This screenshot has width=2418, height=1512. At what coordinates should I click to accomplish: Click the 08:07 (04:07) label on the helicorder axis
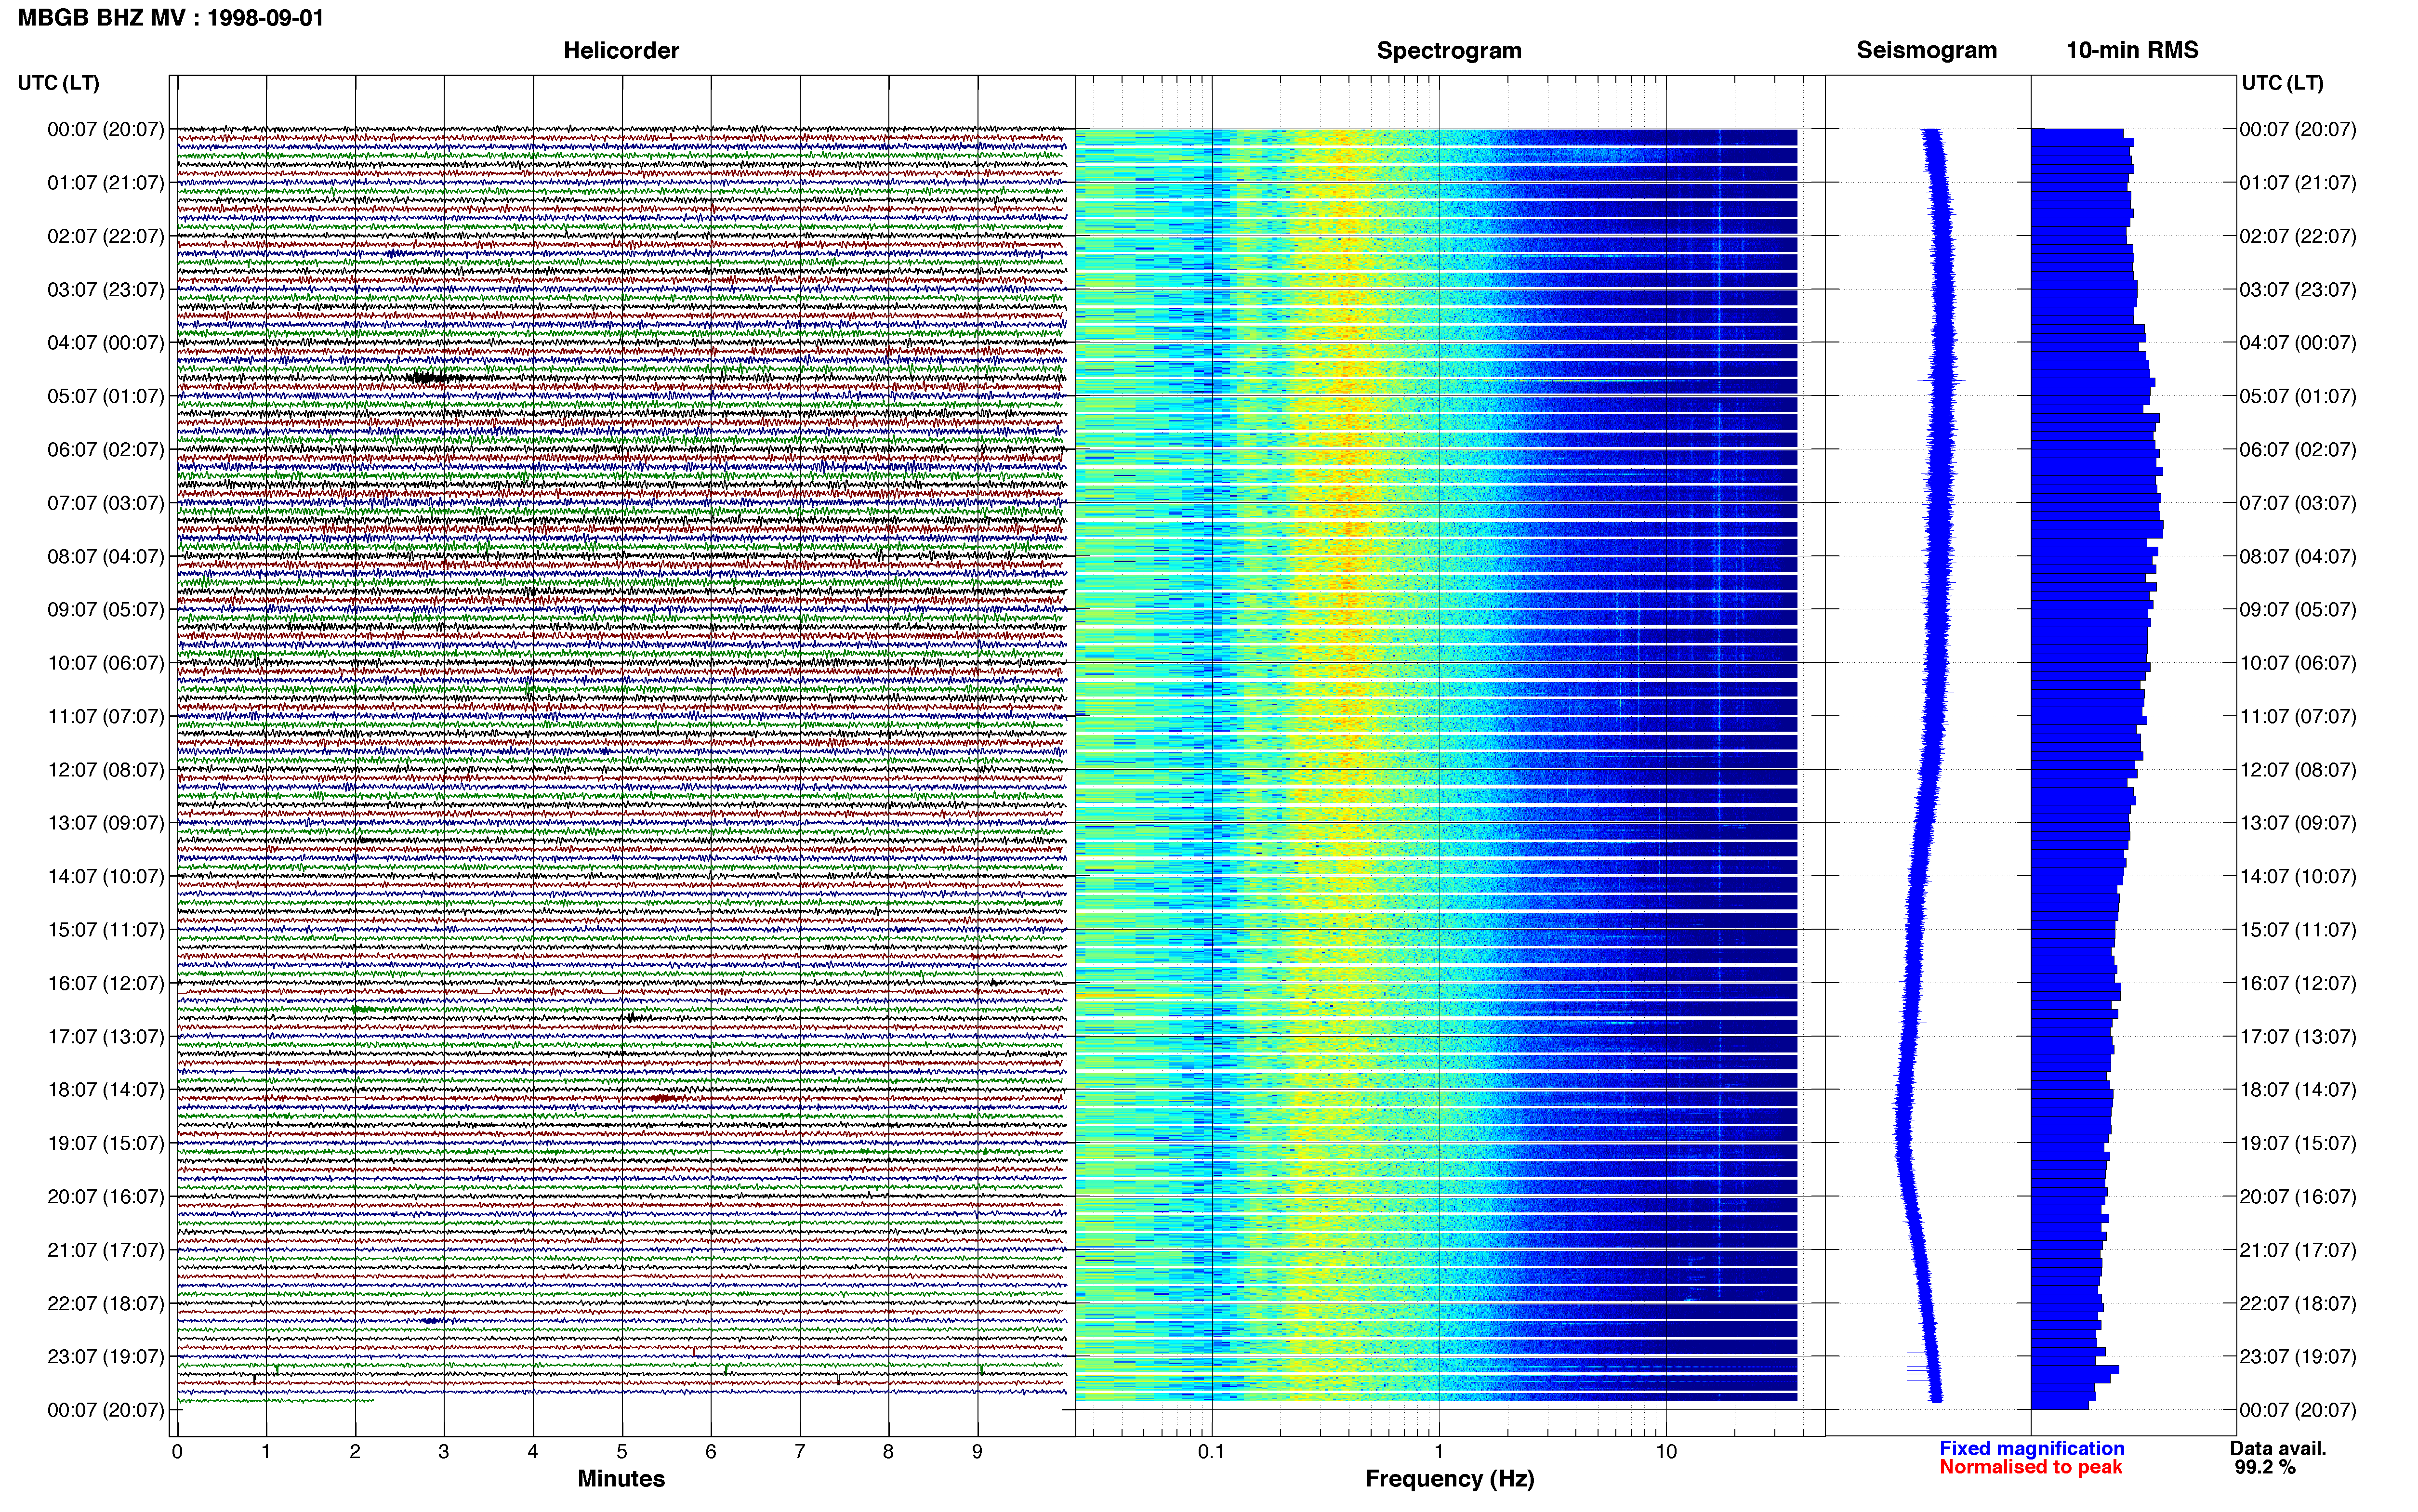106,556
